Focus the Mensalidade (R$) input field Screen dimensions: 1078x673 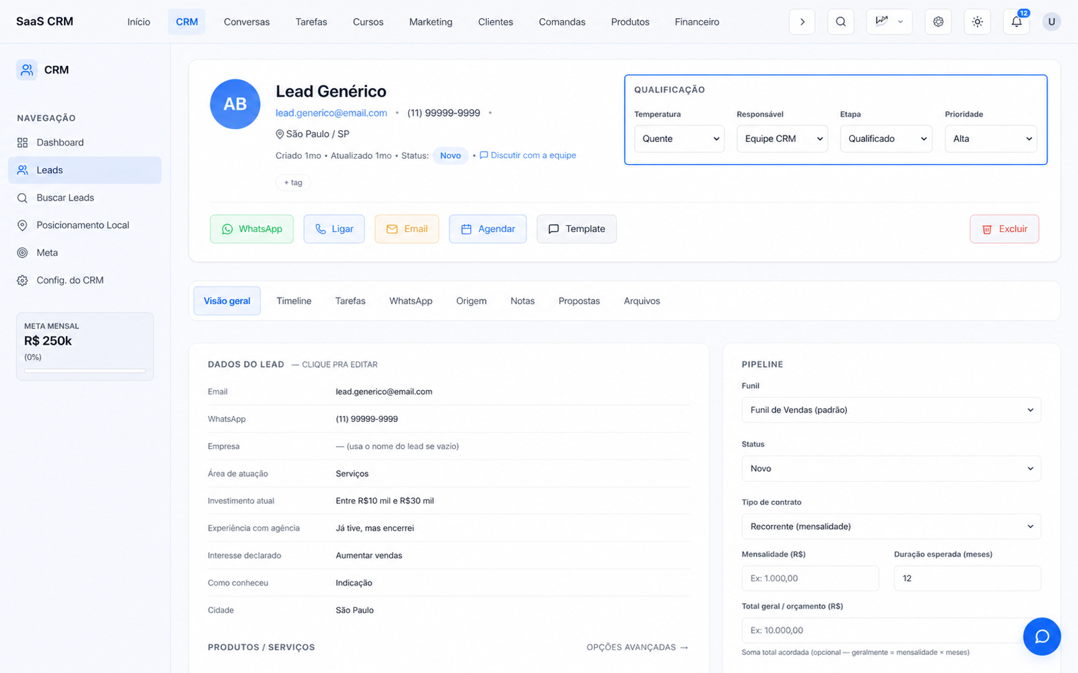811,578
